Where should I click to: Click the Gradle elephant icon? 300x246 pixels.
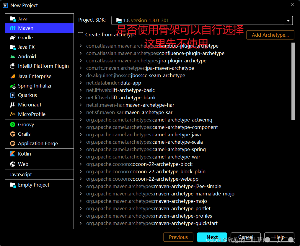pos(13,38)
